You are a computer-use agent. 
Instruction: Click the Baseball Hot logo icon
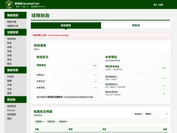9,4
